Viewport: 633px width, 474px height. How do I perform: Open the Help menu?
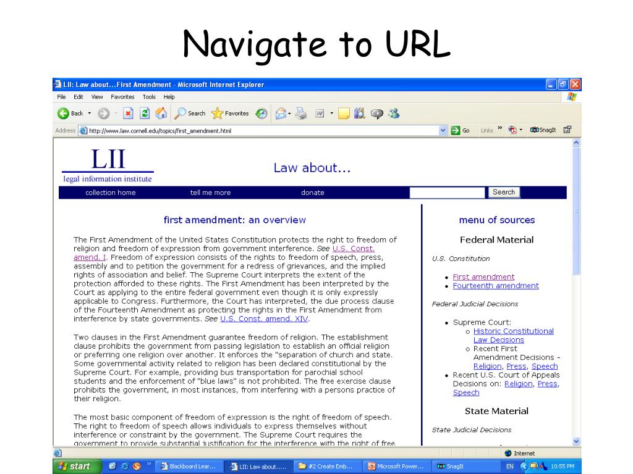[x=169, y=97]
